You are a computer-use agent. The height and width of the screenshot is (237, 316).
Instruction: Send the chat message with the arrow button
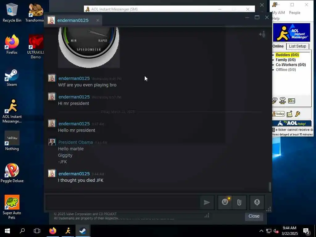click(207, 202)
